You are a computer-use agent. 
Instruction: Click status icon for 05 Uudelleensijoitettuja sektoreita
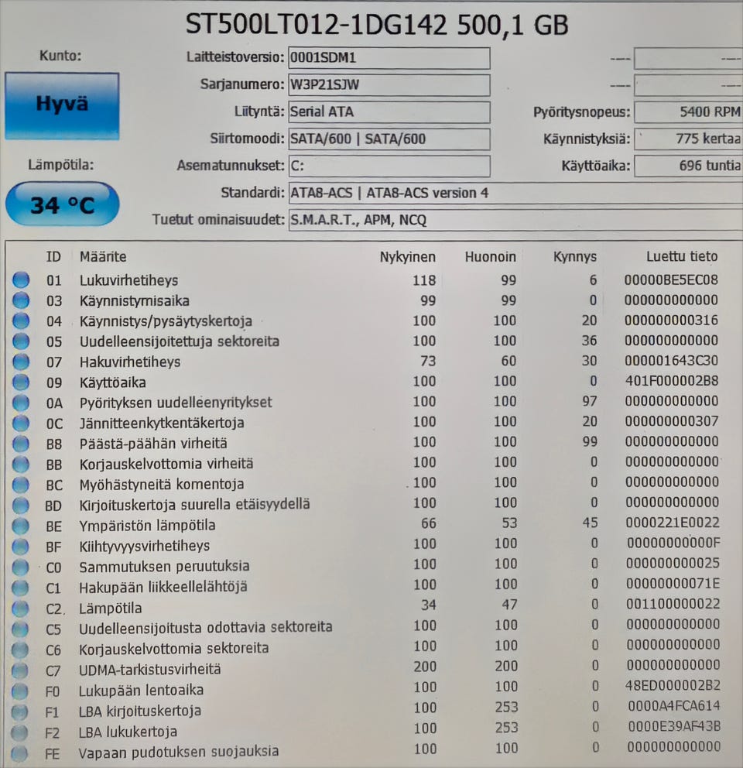click(21, 341)
